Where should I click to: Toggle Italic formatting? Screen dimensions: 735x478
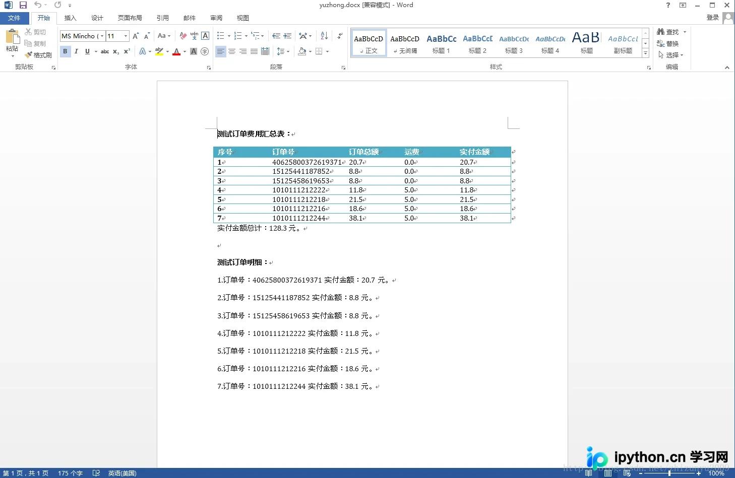click(76, 51)
